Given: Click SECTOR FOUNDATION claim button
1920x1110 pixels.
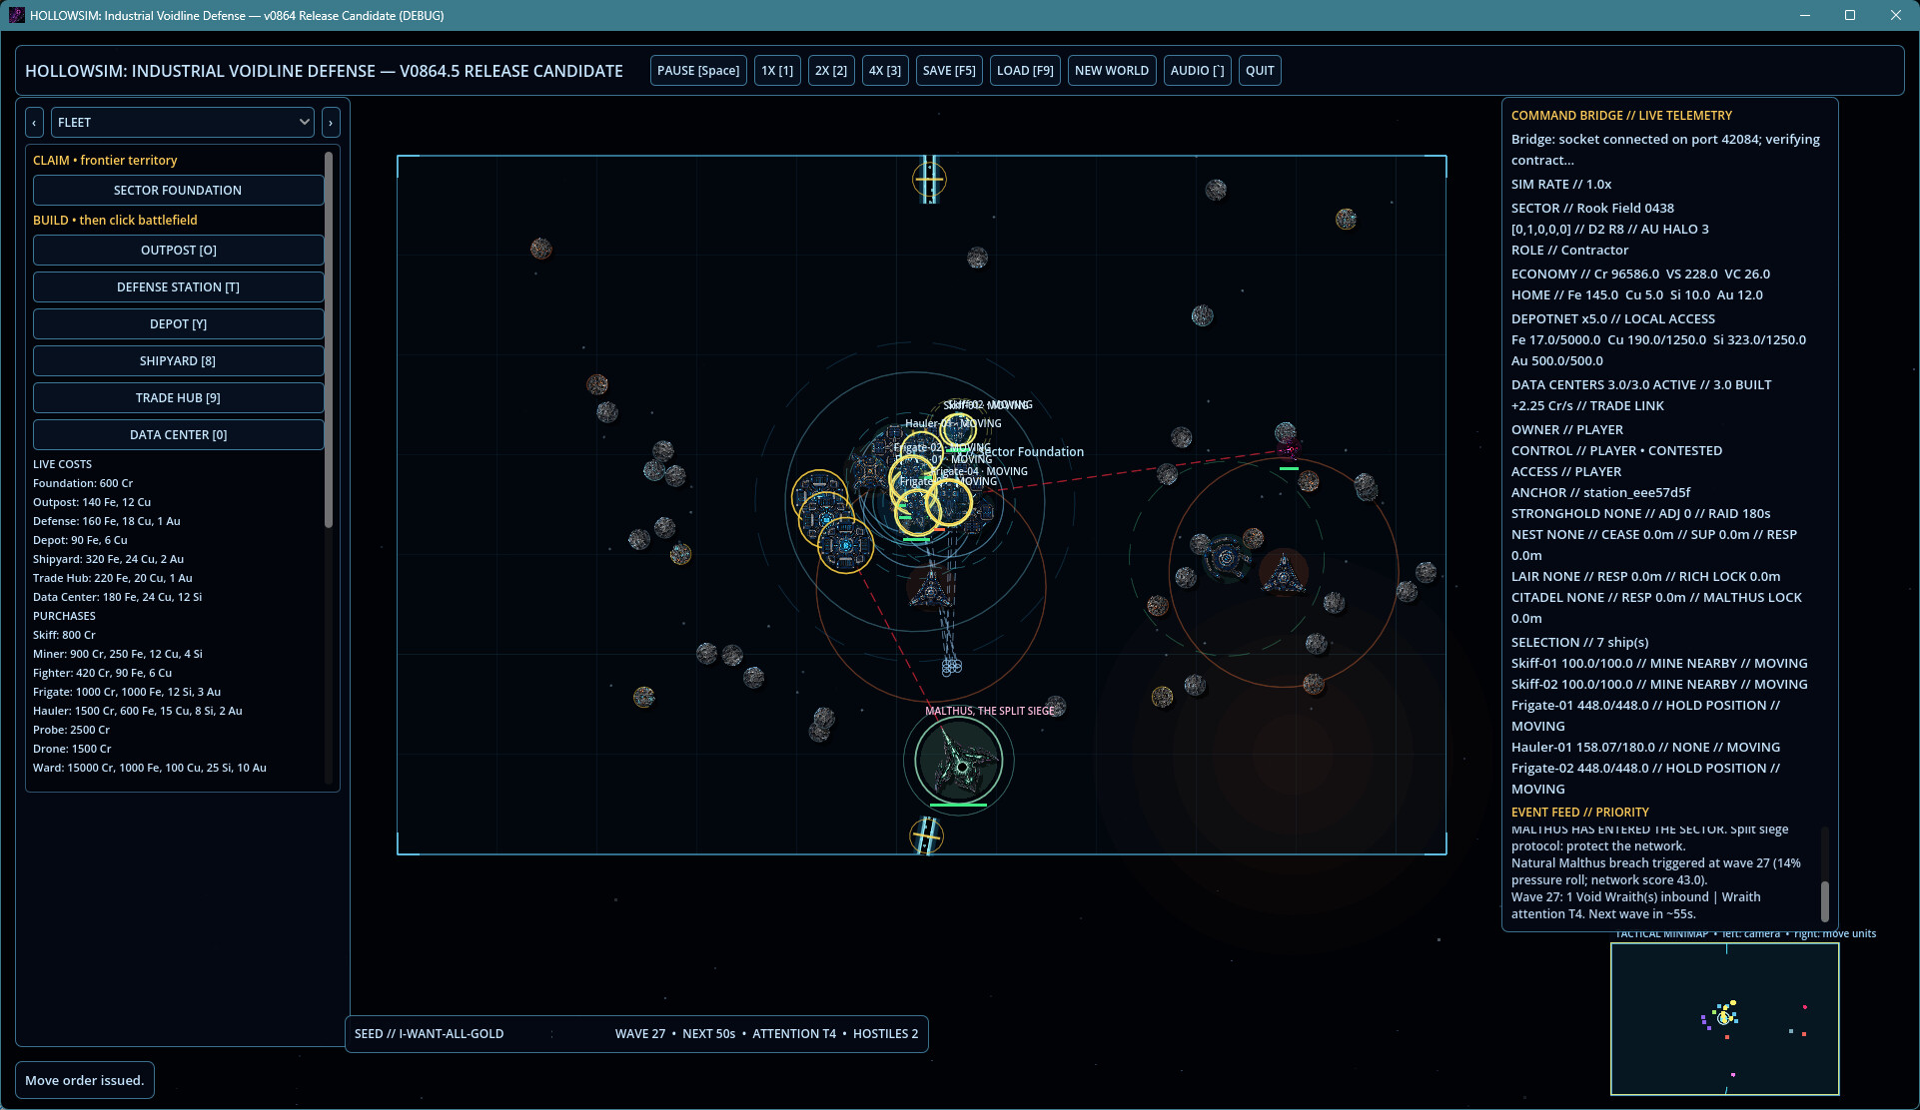Looking at the screenshot, I should pyautogui.click(x=178, y=191).
